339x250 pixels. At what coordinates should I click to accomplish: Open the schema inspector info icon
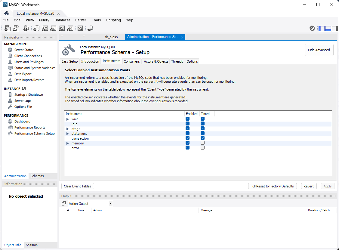pyautogui.click(x=26, y=28)
